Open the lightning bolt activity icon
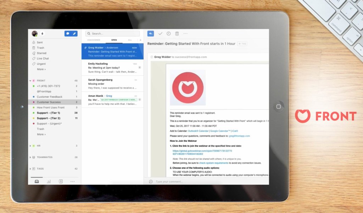363x213 pixels. [43, 34]
